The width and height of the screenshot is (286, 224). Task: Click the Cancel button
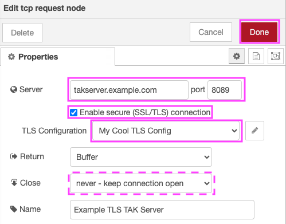click(x=211, y=32)
